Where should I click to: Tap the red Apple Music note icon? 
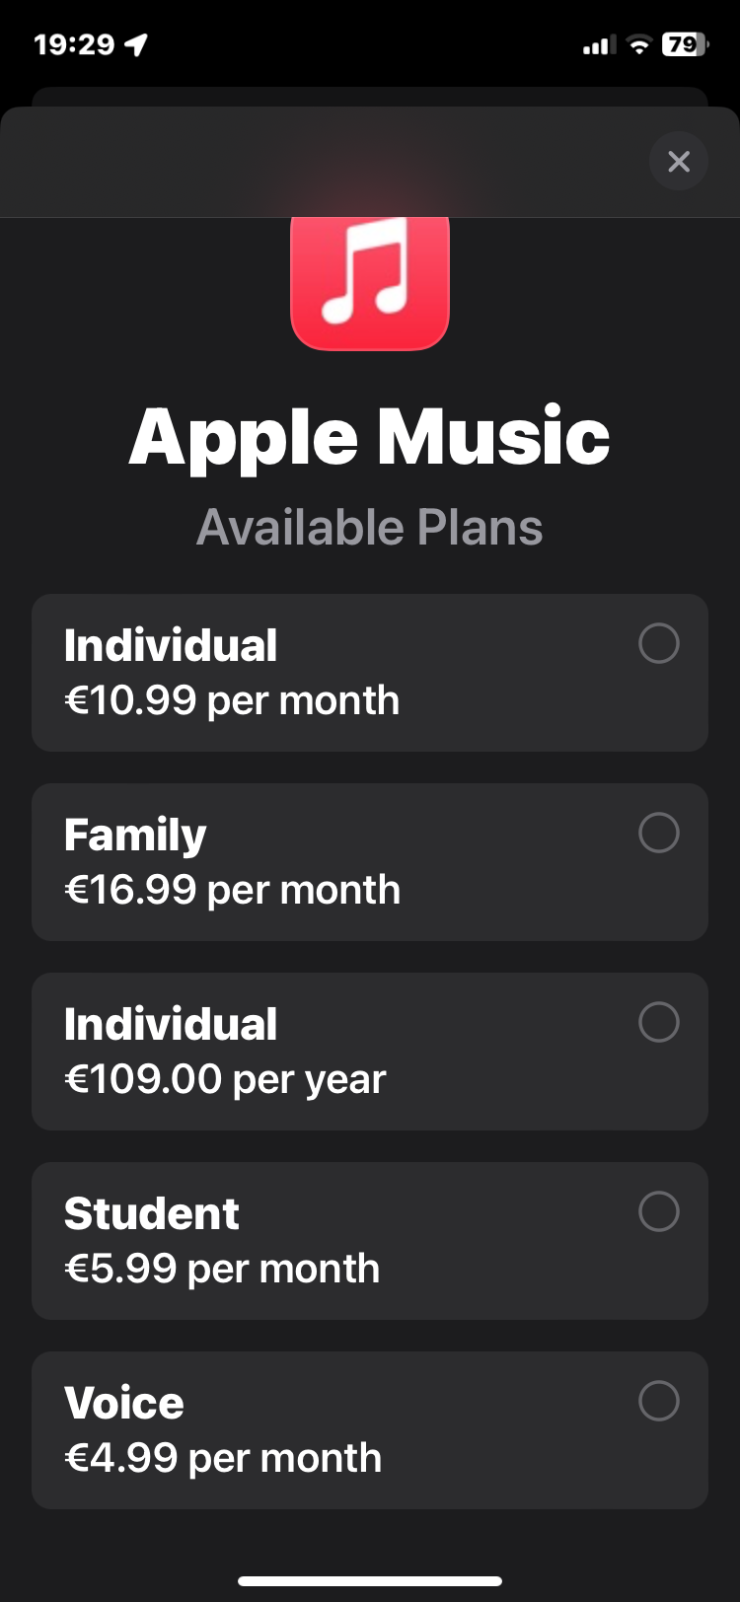pyautogui.click(x=370, y=282)
